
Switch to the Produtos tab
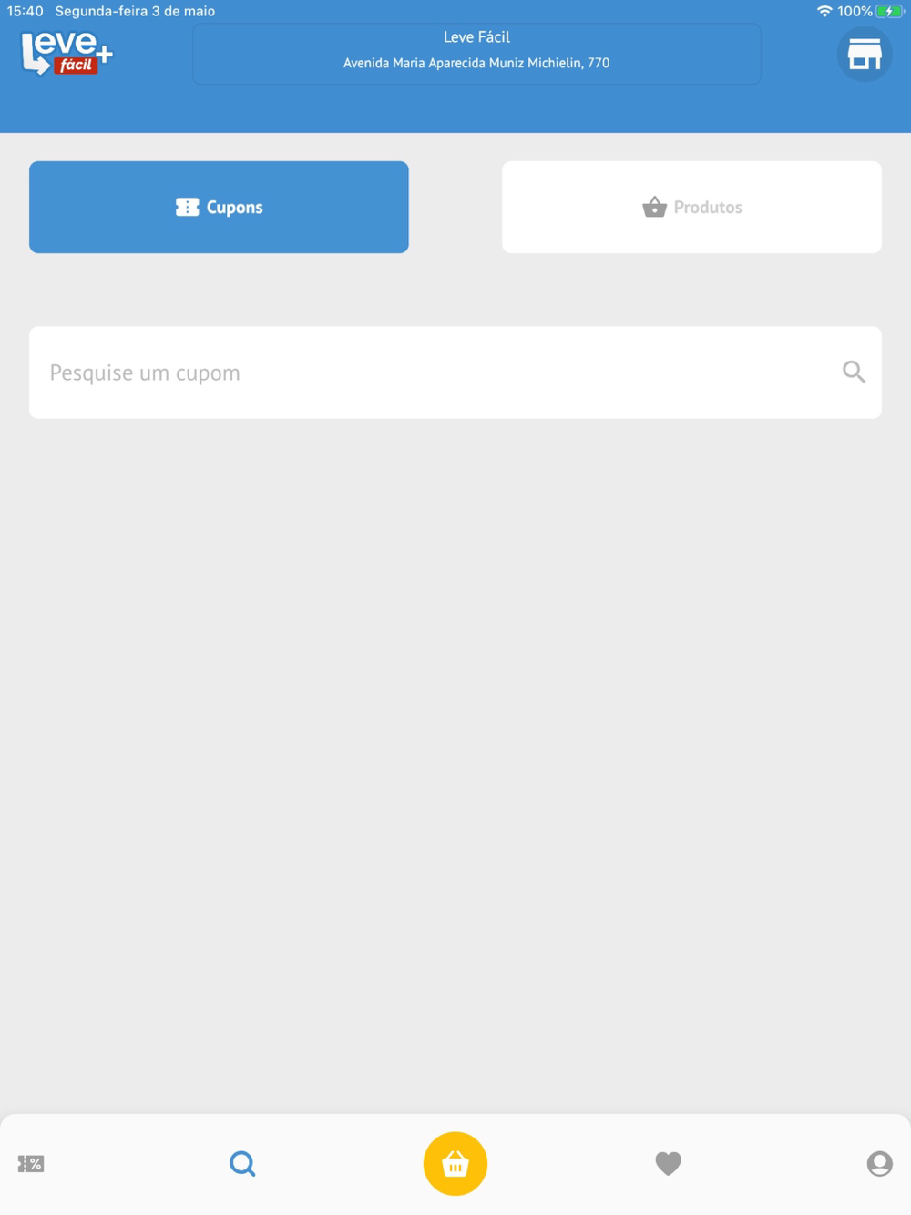(691, 207)
